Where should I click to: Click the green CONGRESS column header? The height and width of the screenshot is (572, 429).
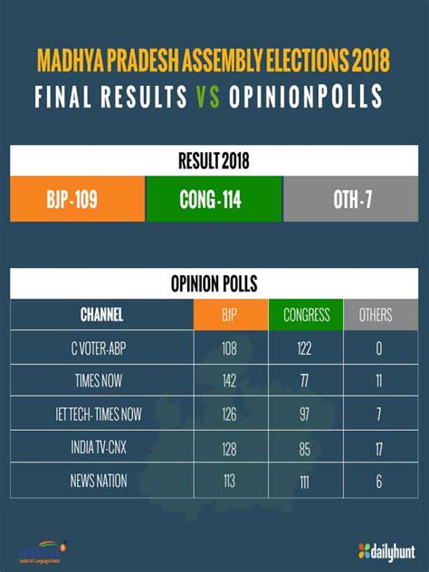[x=306, y=315]
